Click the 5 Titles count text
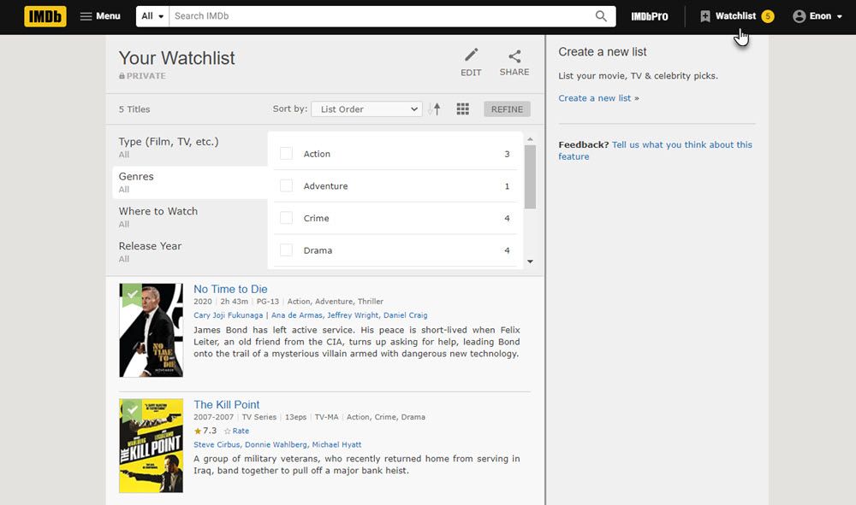 pos(134,109)
